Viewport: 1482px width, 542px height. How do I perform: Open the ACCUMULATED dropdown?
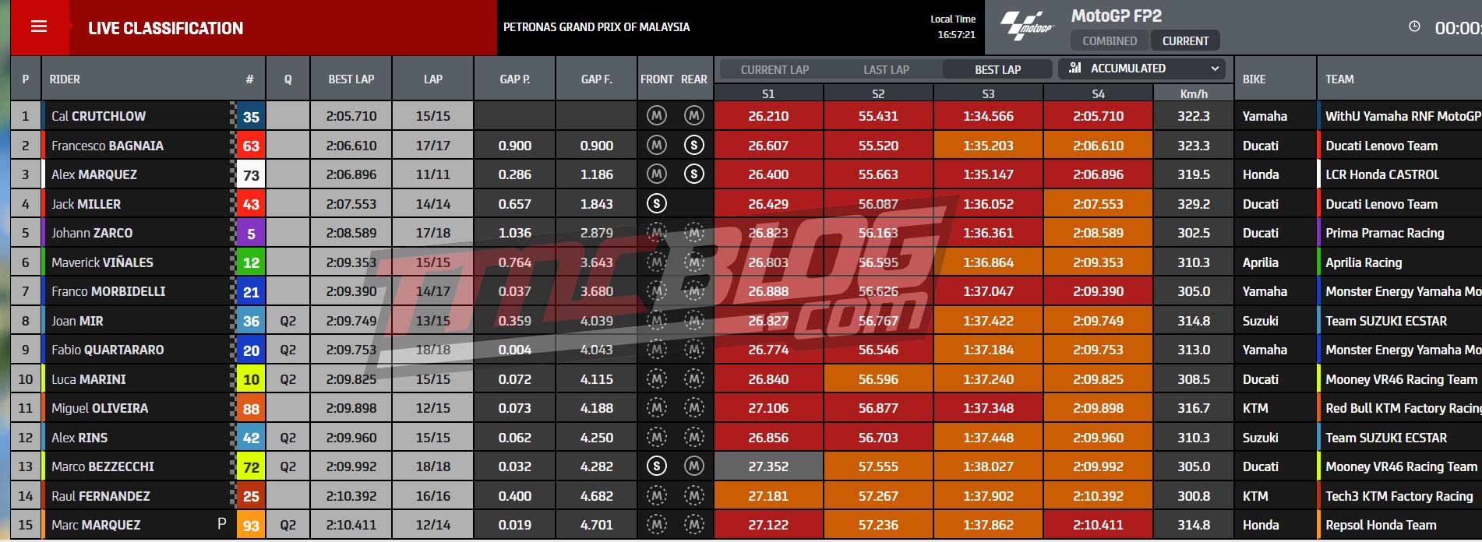click(x=1141, y=69)
